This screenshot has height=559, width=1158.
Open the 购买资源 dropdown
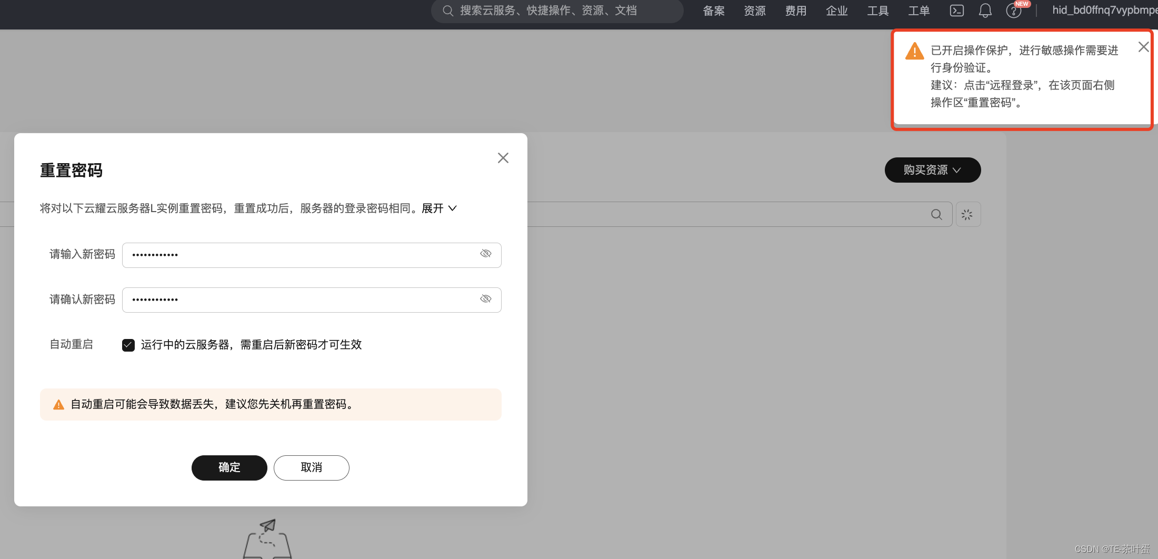pos(932,169)
